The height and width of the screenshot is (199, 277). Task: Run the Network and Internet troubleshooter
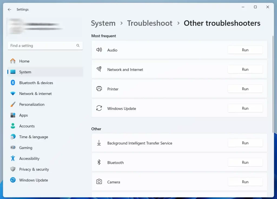[245, 69]
